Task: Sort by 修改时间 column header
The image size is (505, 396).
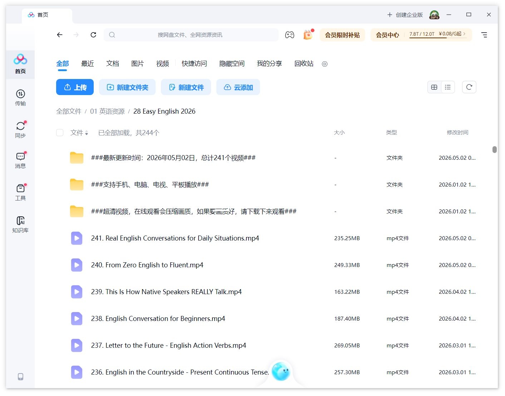Action: (457, 133)
